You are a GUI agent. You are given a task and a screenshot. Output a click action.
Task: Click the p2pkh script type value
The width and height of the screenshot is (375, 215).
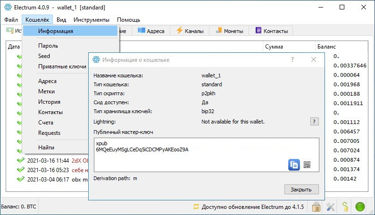208,93
